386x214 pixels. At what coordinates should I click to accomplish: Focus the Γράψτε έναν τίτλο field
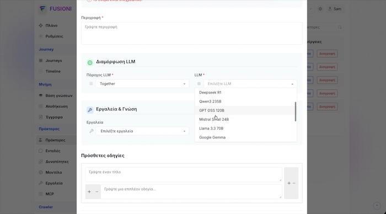point(184,174)
